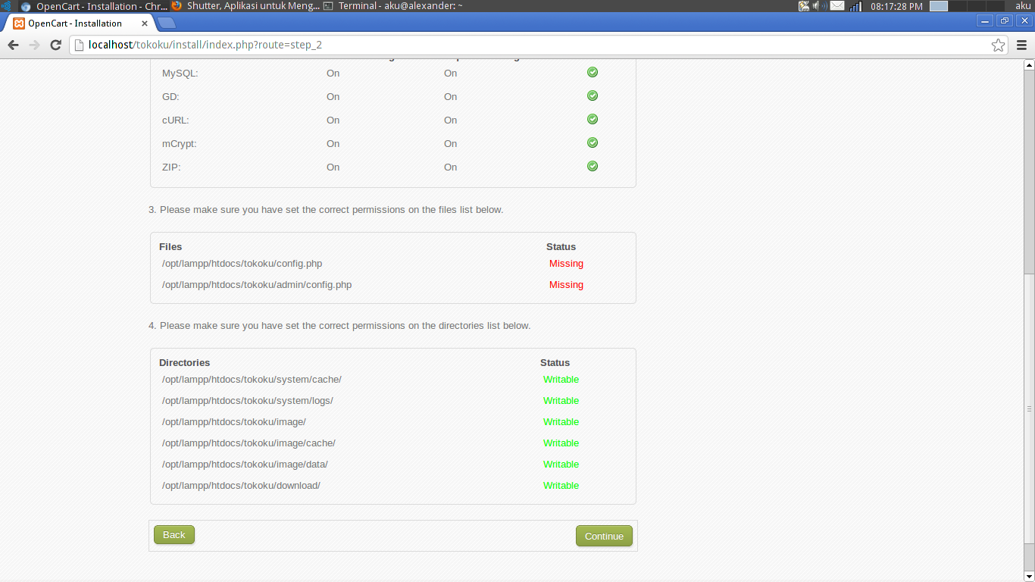Click the power manager tray icon
This screenshot has width=1035, height=582.
click(804, 6)
